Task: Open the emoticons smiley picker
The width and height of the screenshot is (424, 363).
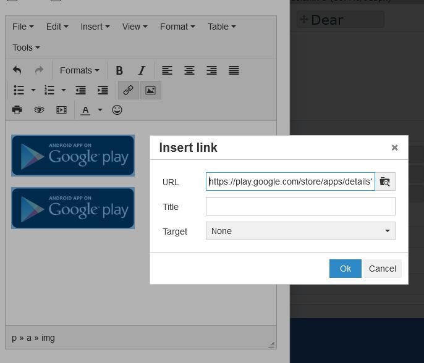Action: (117, 110)
